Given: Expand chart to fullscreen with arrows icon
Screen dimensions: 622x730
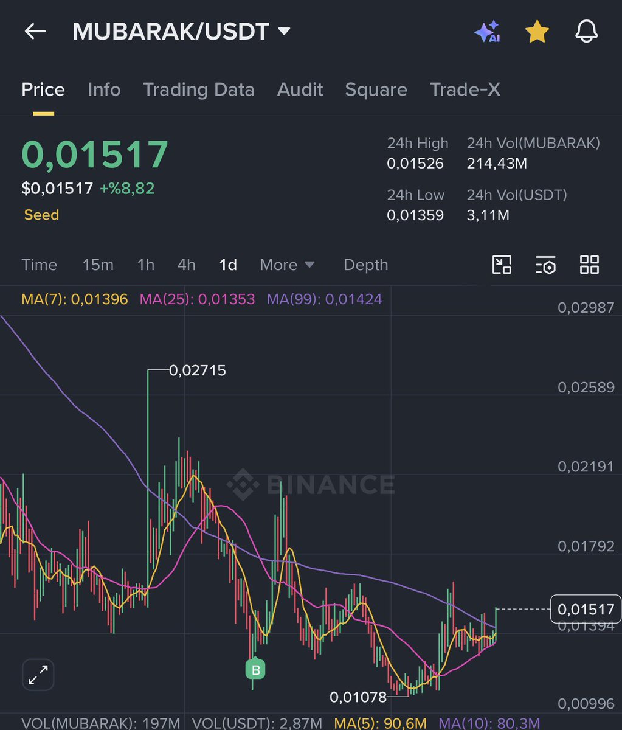Looking at the screenshot, I should [x=38, y=675].
